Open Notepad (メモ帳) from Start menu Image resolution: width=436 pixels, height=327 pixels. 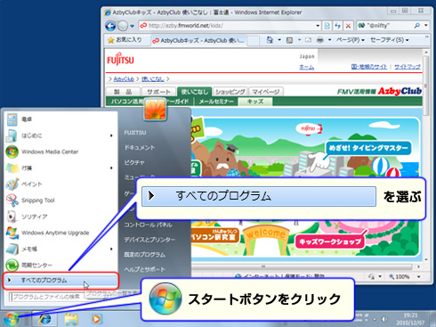60,249
